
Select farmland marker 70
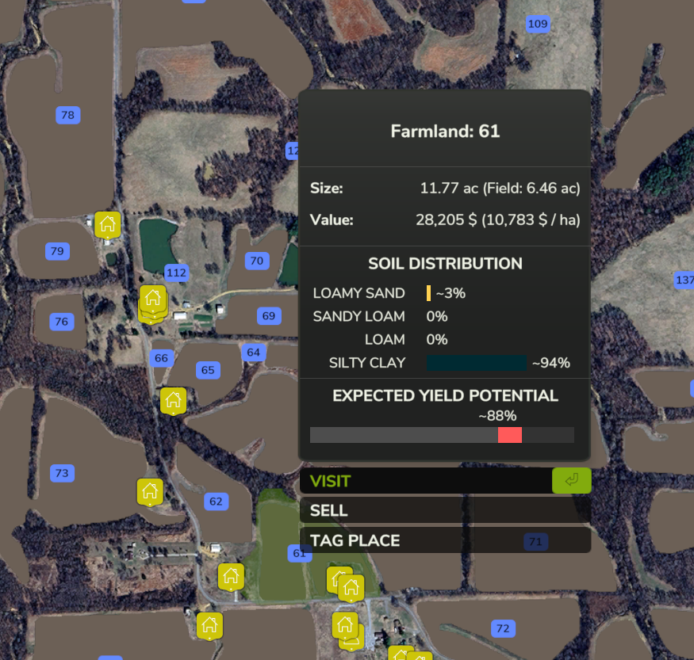click(256, 261)
